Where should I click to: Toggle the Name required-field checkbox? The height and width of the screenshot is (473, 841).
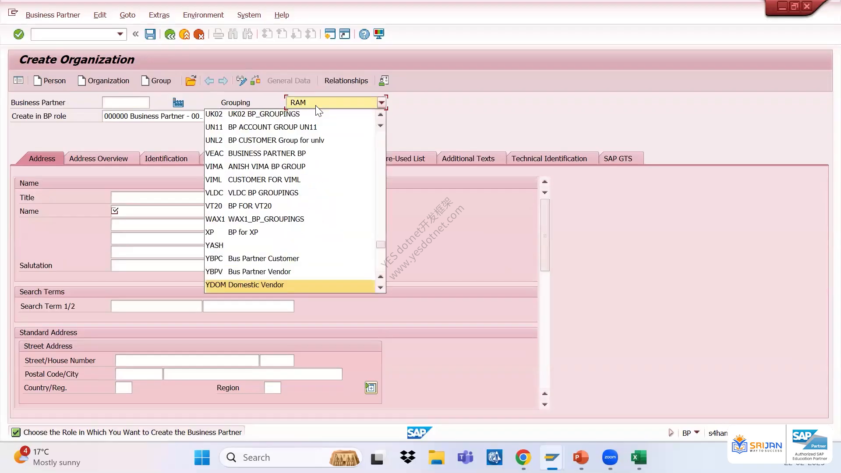[x=115, y=211]
